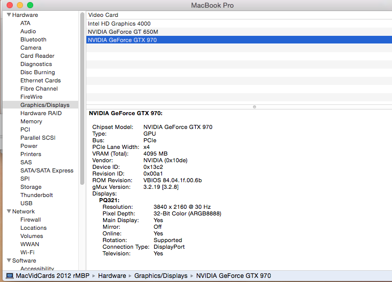392x282 pixels.
Task: Collapse the Software section triangle
Action: 9,261
